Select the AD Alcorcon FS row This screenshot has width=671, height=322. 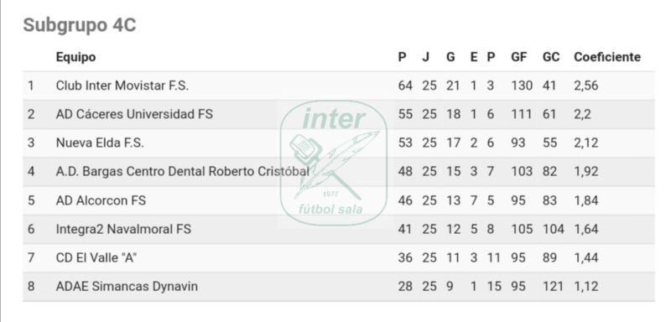pos(339,200)
